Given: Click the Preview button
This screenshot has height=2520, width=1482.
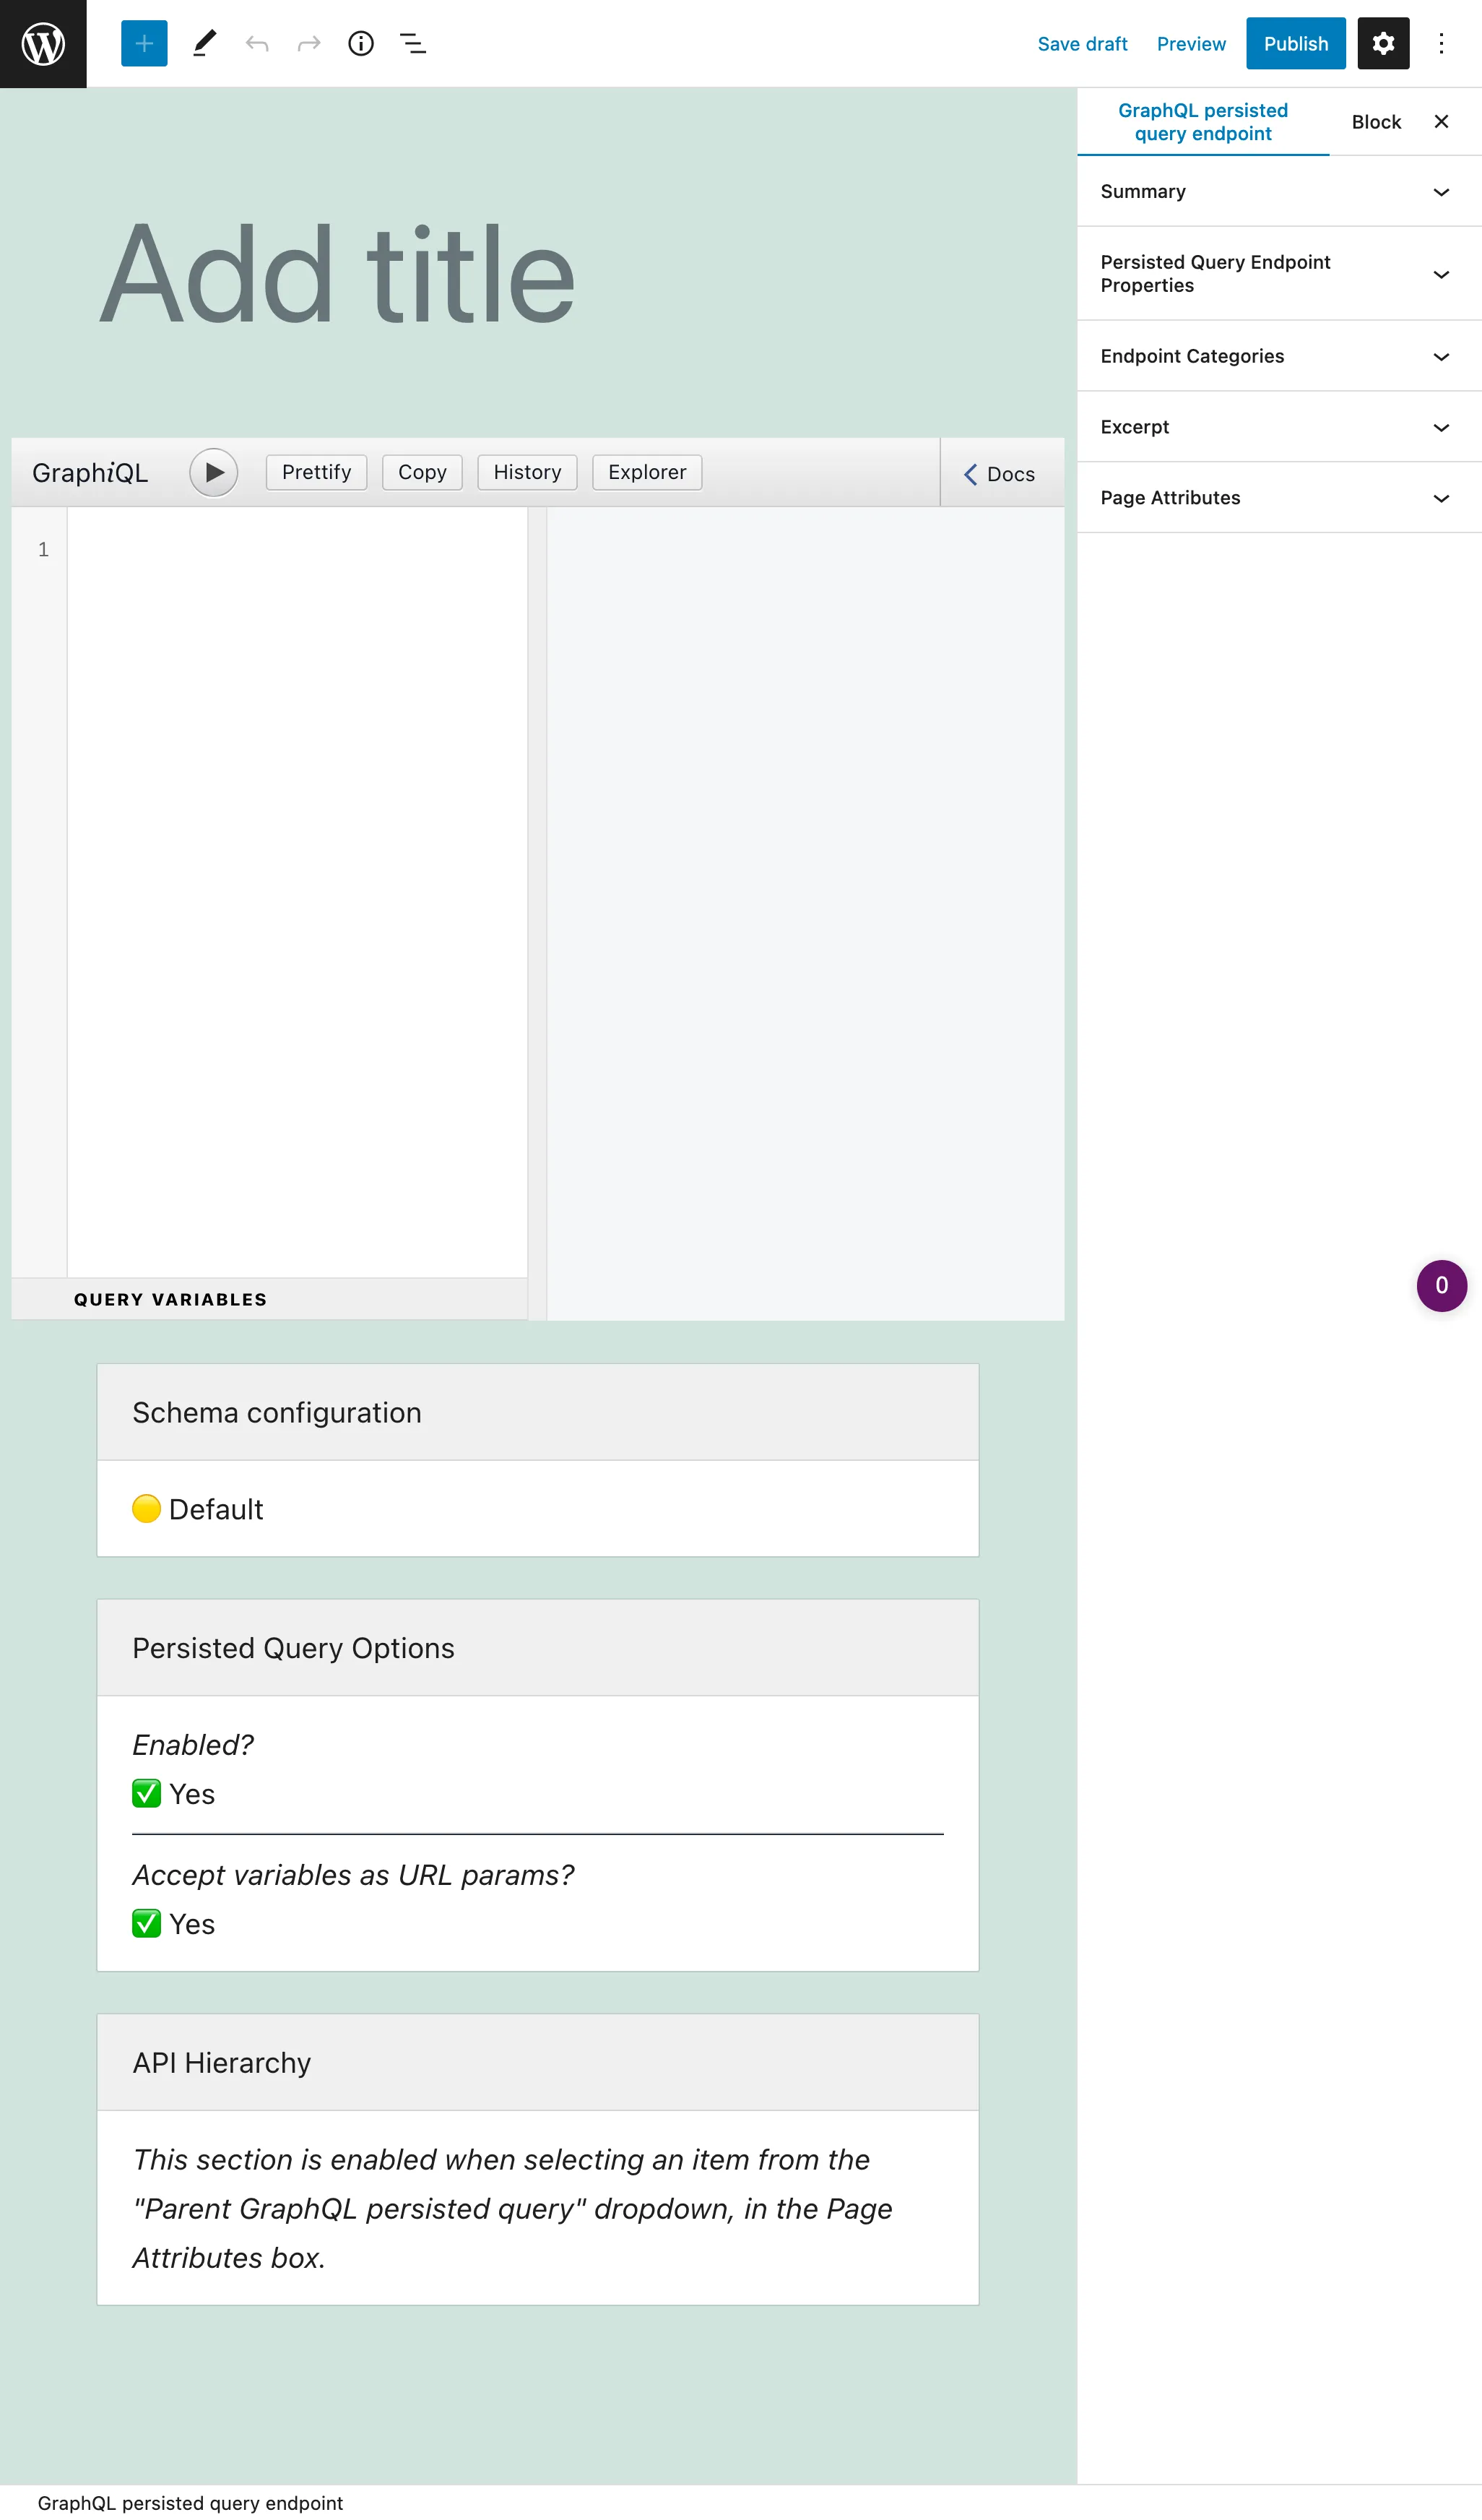Looking at the screenshot, I should tap(1191, 43).
